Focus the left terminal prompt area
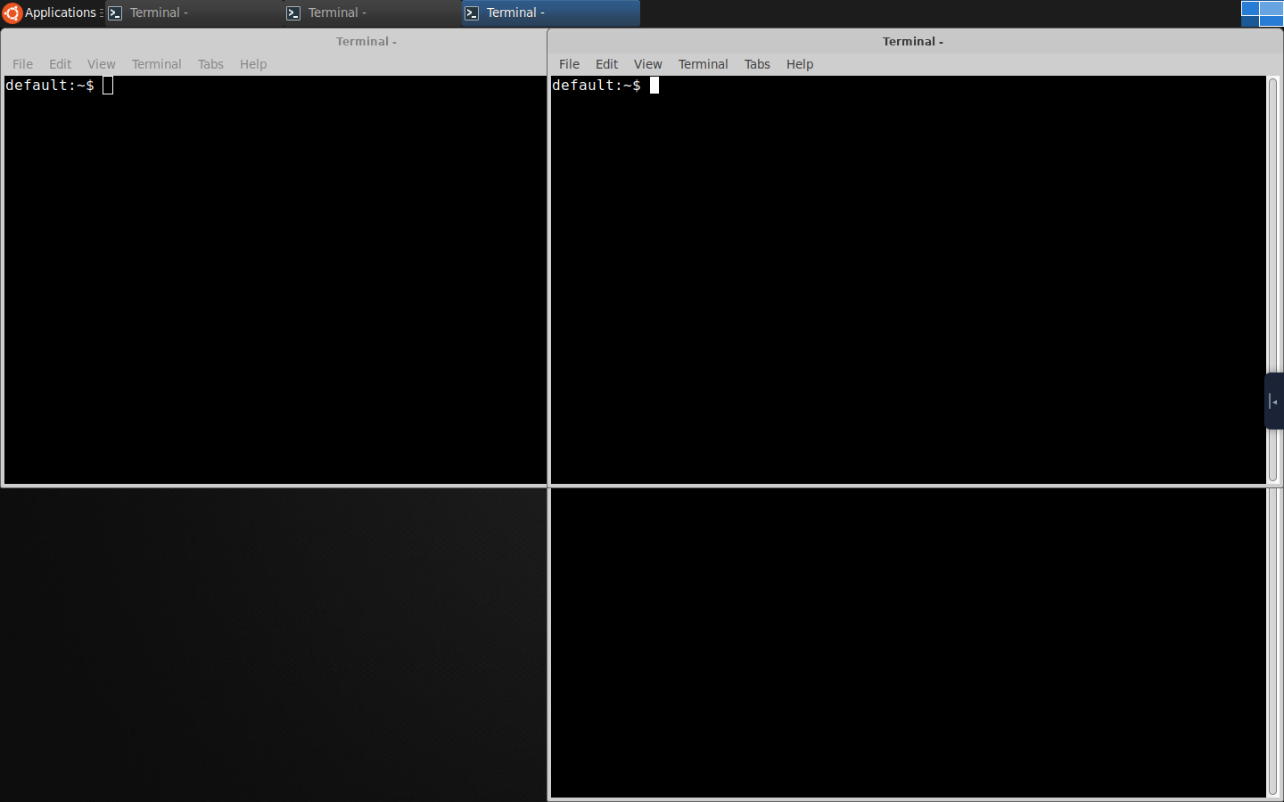 pyautogui.click(x=275, y=280)
